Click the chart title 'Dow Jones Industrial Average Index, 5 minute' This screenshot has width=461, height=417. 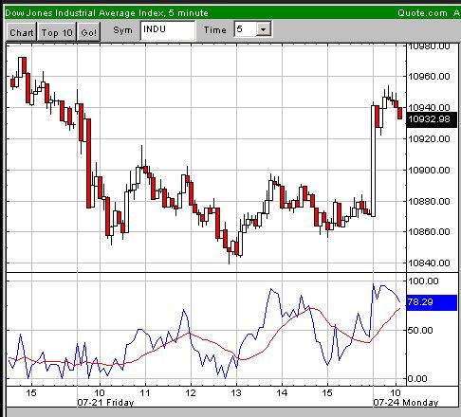[107, 13]
